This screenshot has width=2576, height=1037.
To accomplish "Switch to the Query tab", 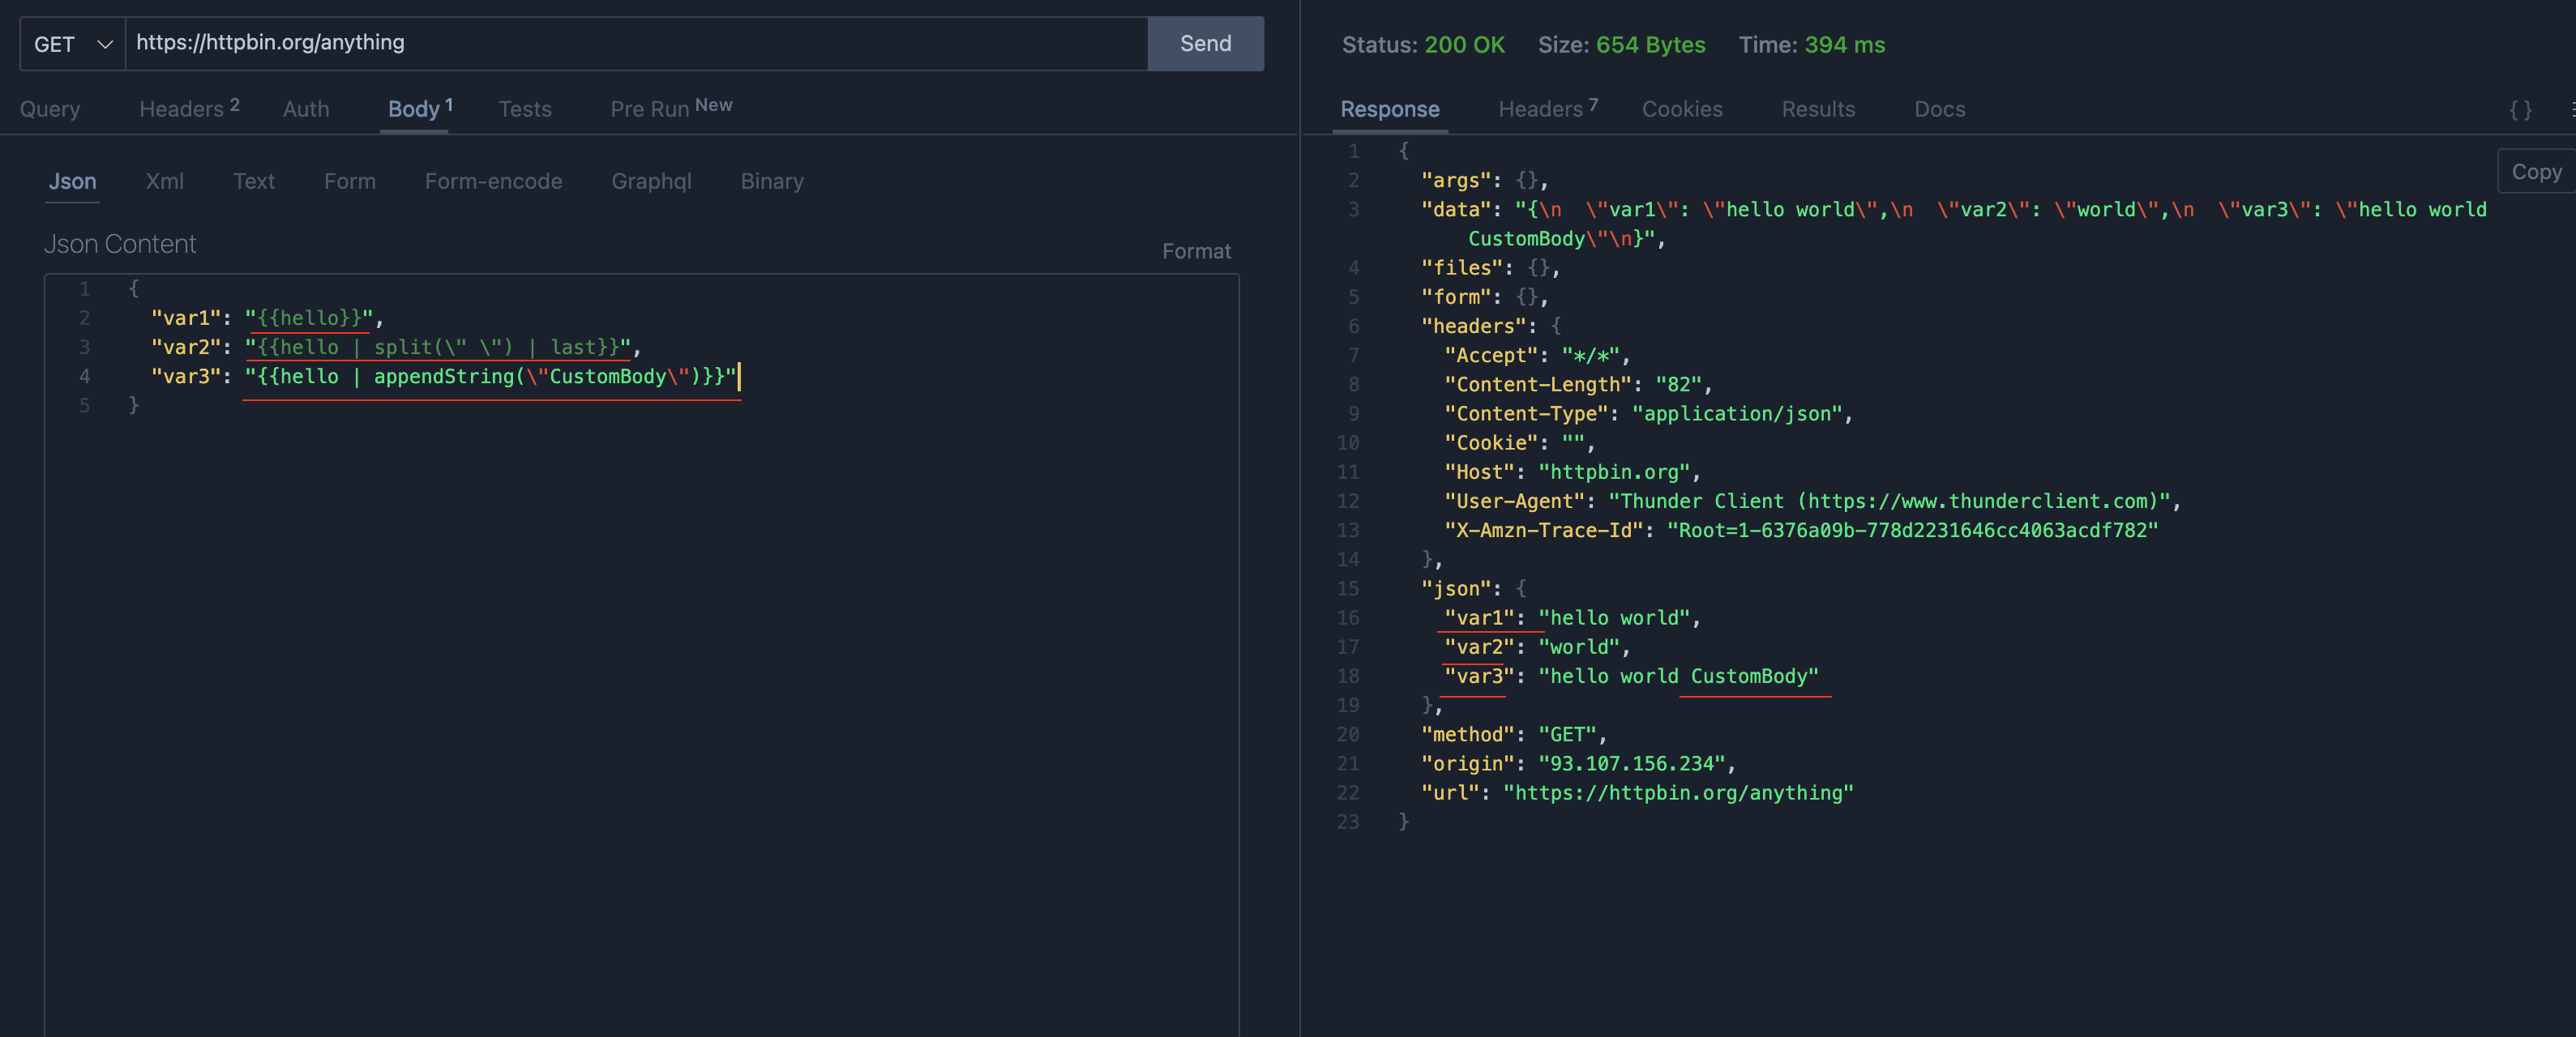I will coord(50,110).
